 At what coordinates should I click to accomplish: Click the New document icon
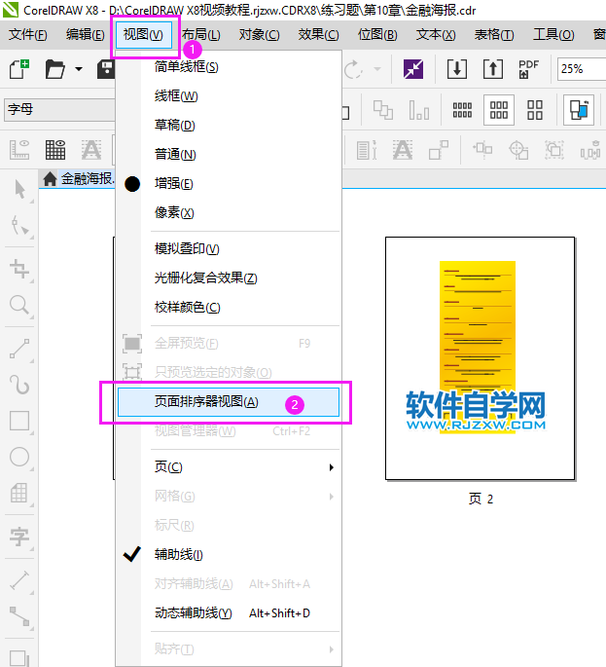pos(19,69)
